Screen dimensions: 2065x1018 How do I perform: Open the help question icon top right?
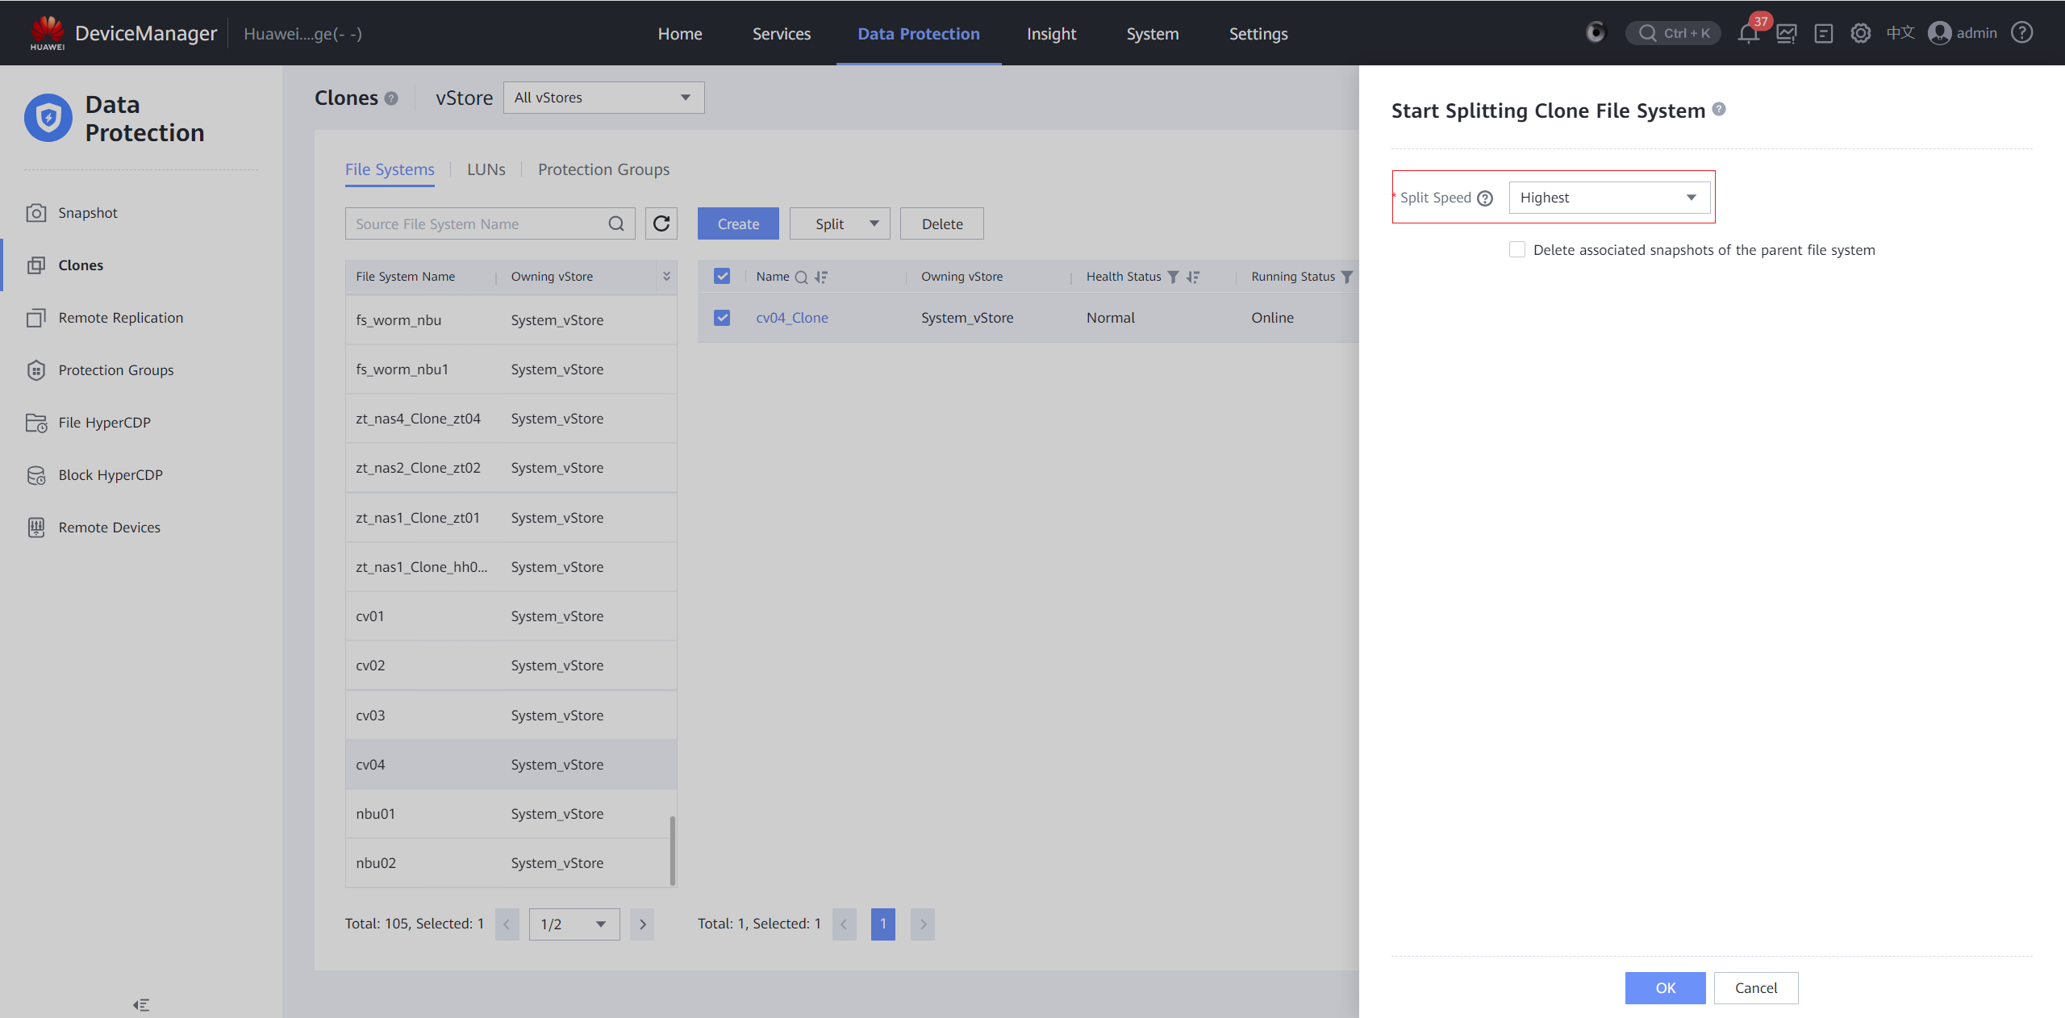coord(2021,33)
